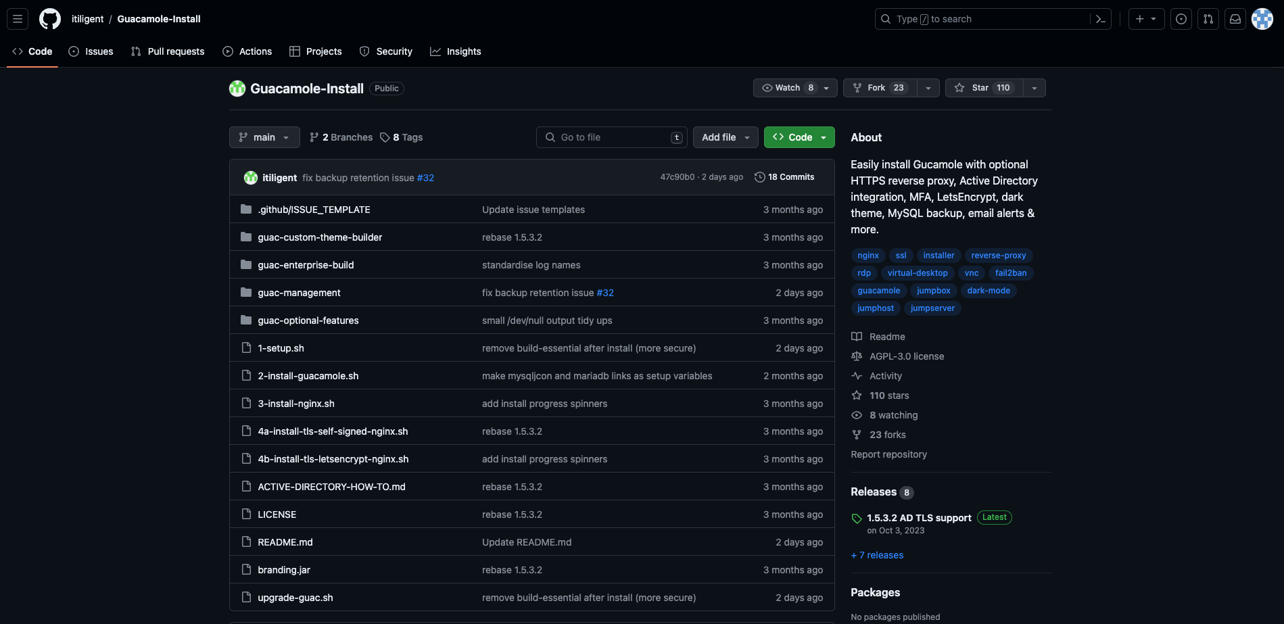Star the Guacamole-Install repository
The width and height of the screenshot is (1284, 624).
(x=984, y=87)
